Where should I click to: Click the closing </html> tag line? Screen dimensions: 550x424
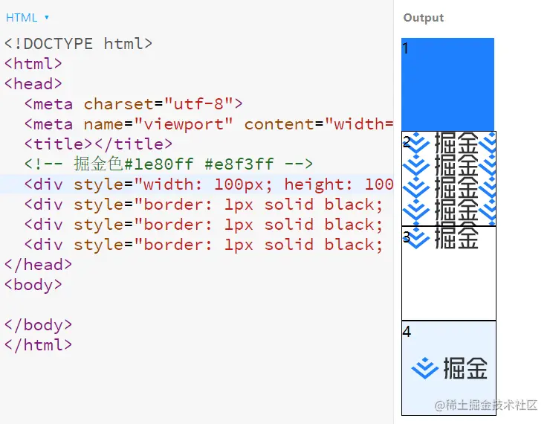pos(38,344)
